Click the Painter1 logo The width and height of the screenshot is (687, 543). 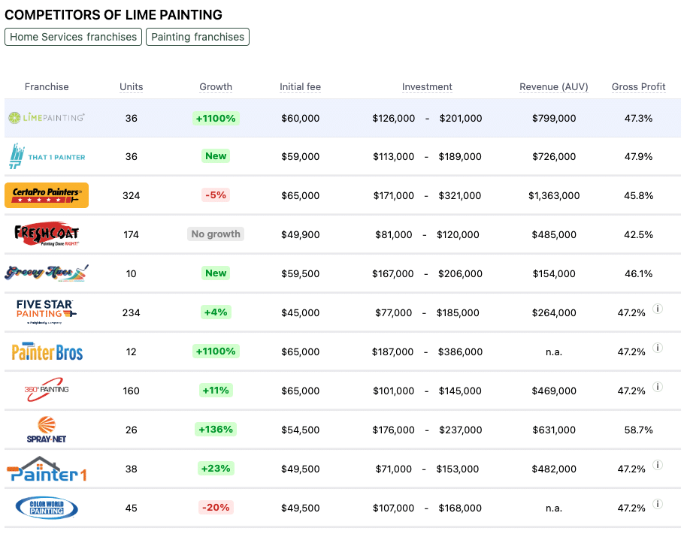pyautogui.click(x=47, y=469)
